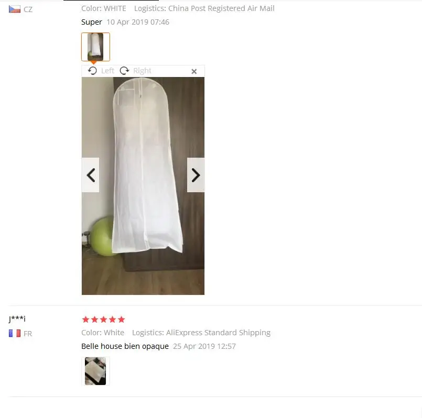Show the next review photo
The width and height of the screenshot is (422, 418).
click(x=196, y=175)
